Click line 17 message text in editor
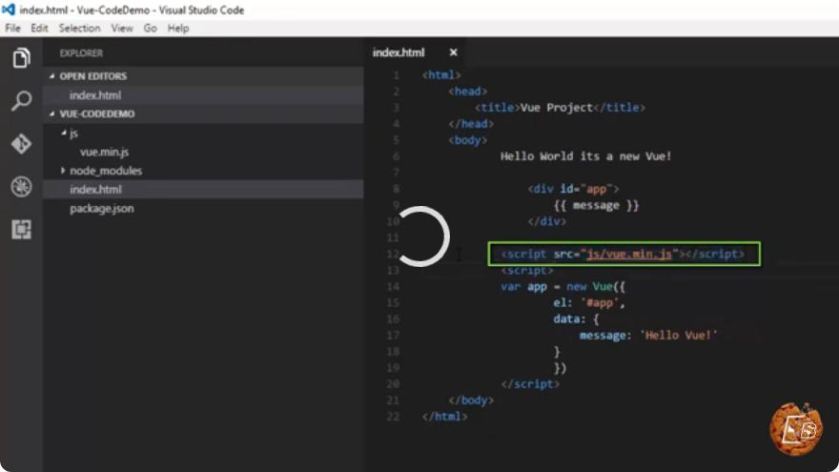839x472 pixels. pos(604,336)
